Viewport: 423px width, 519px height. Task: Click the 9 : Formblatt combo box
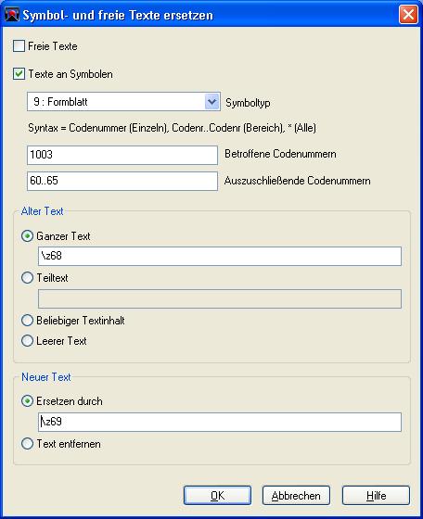(123, 102)
